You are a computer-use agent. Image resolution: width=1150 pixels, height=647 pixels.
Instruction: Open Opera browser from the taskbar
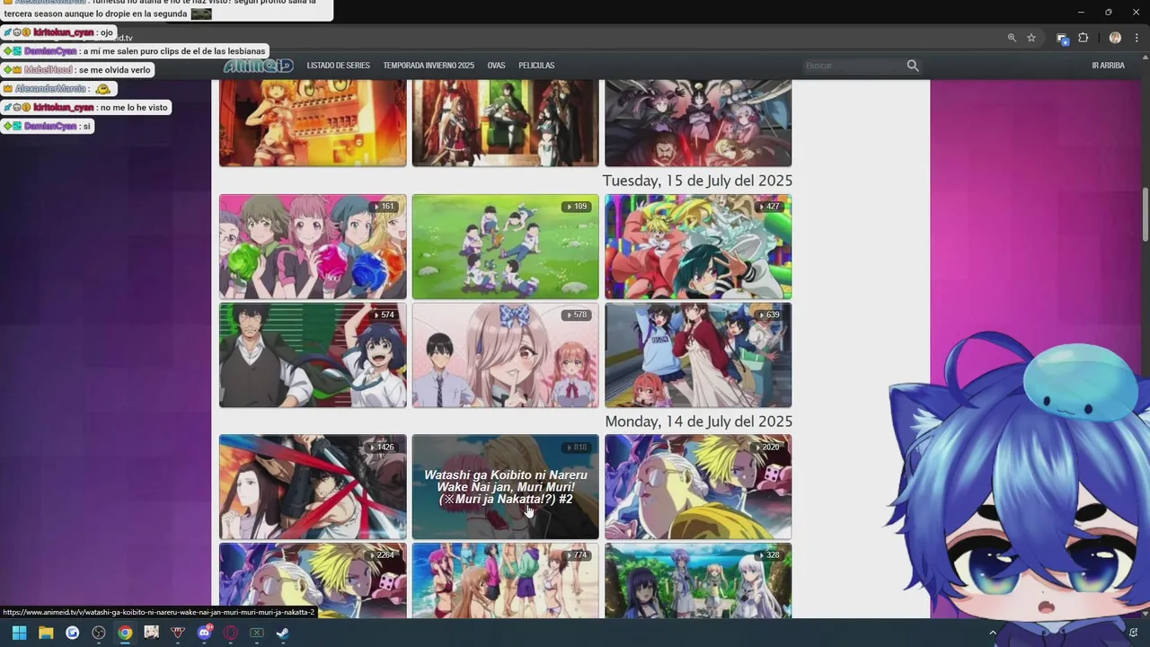pos(231,633)
